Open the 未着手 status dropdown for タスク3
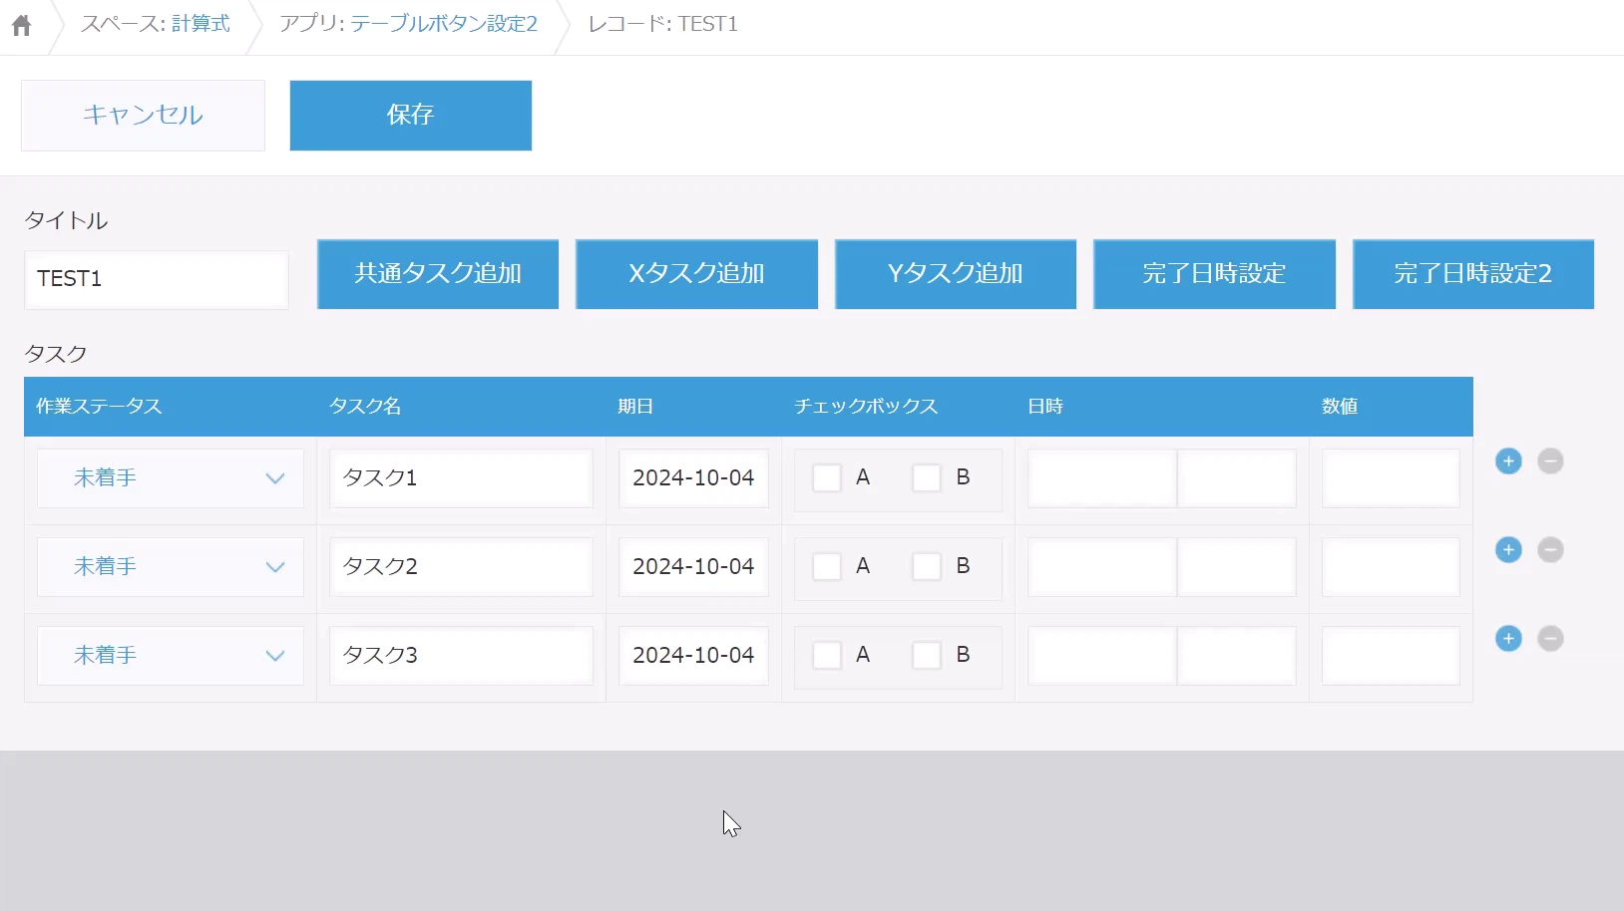The height and width of the screenshot is (911, 1624). coord(171,656)
